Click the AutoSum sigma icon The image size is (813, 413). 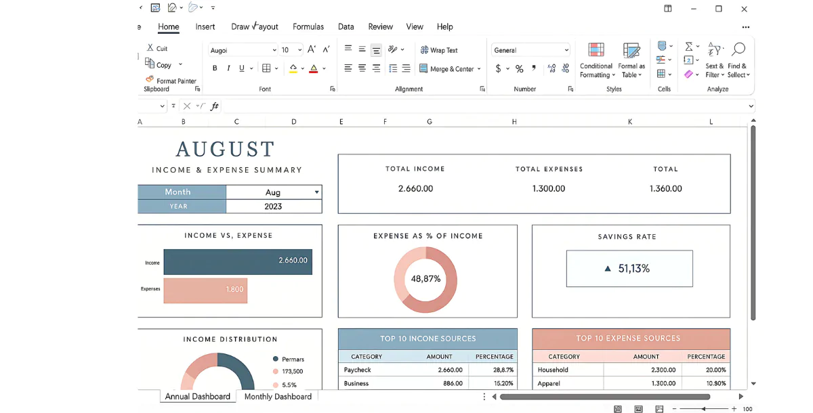tap(688, 47)
